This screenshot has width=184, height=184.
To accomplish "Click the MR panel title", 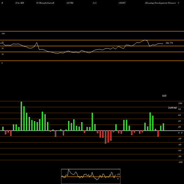I will coord(164,96).
